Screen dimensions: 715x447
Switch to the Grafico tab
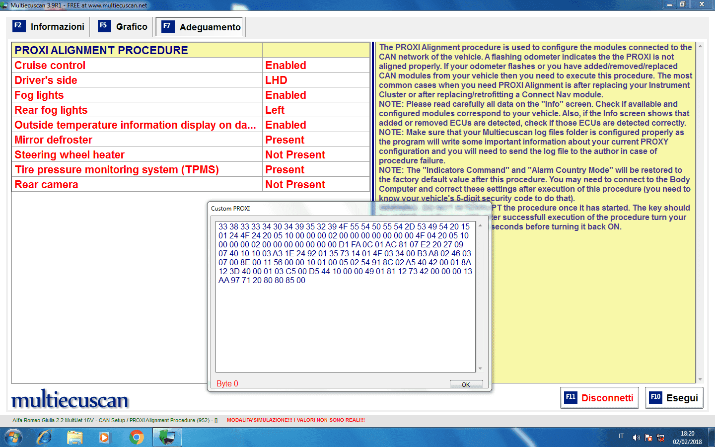coord(123,27)
